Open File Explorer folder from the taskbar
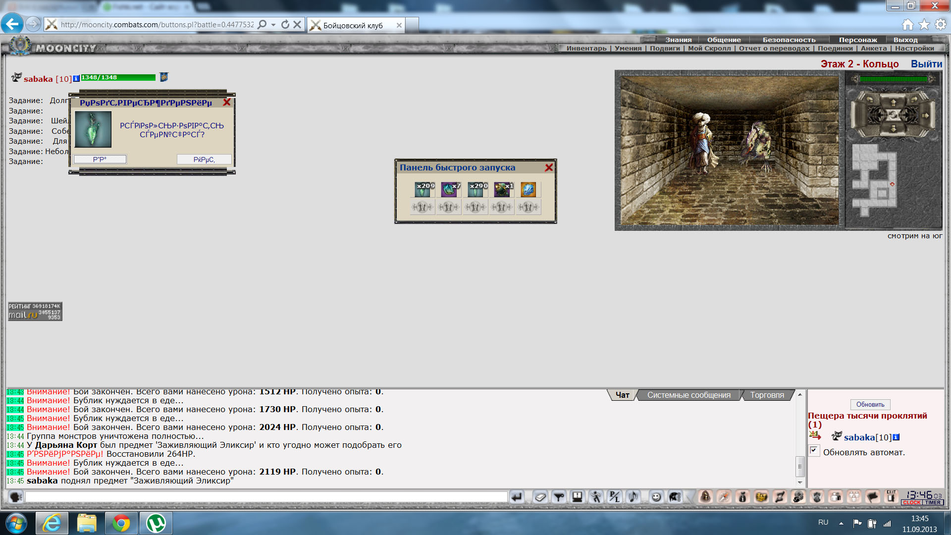Screen dimensions: 951x535 [87, 523]
